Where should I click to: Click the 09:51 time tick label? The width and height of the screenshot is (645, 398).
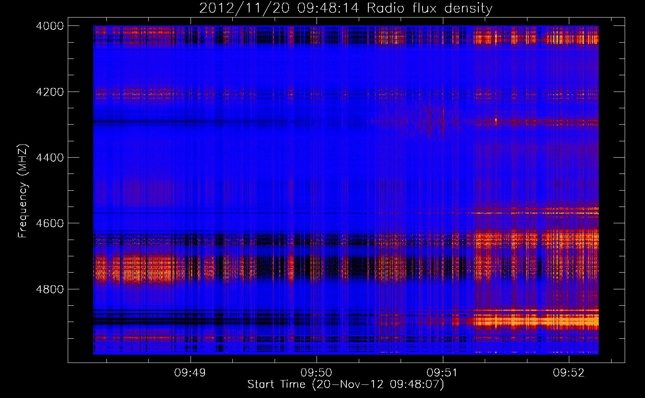(x=442, y=373)
